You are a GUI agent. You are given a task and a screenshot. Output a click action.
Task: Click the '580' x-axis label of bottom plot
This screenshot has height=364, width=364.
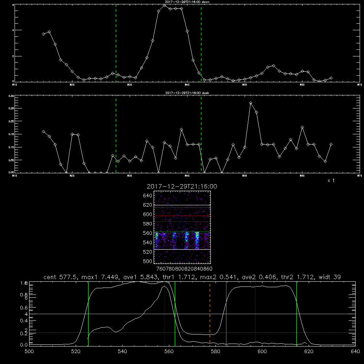[x=215, y=351]
